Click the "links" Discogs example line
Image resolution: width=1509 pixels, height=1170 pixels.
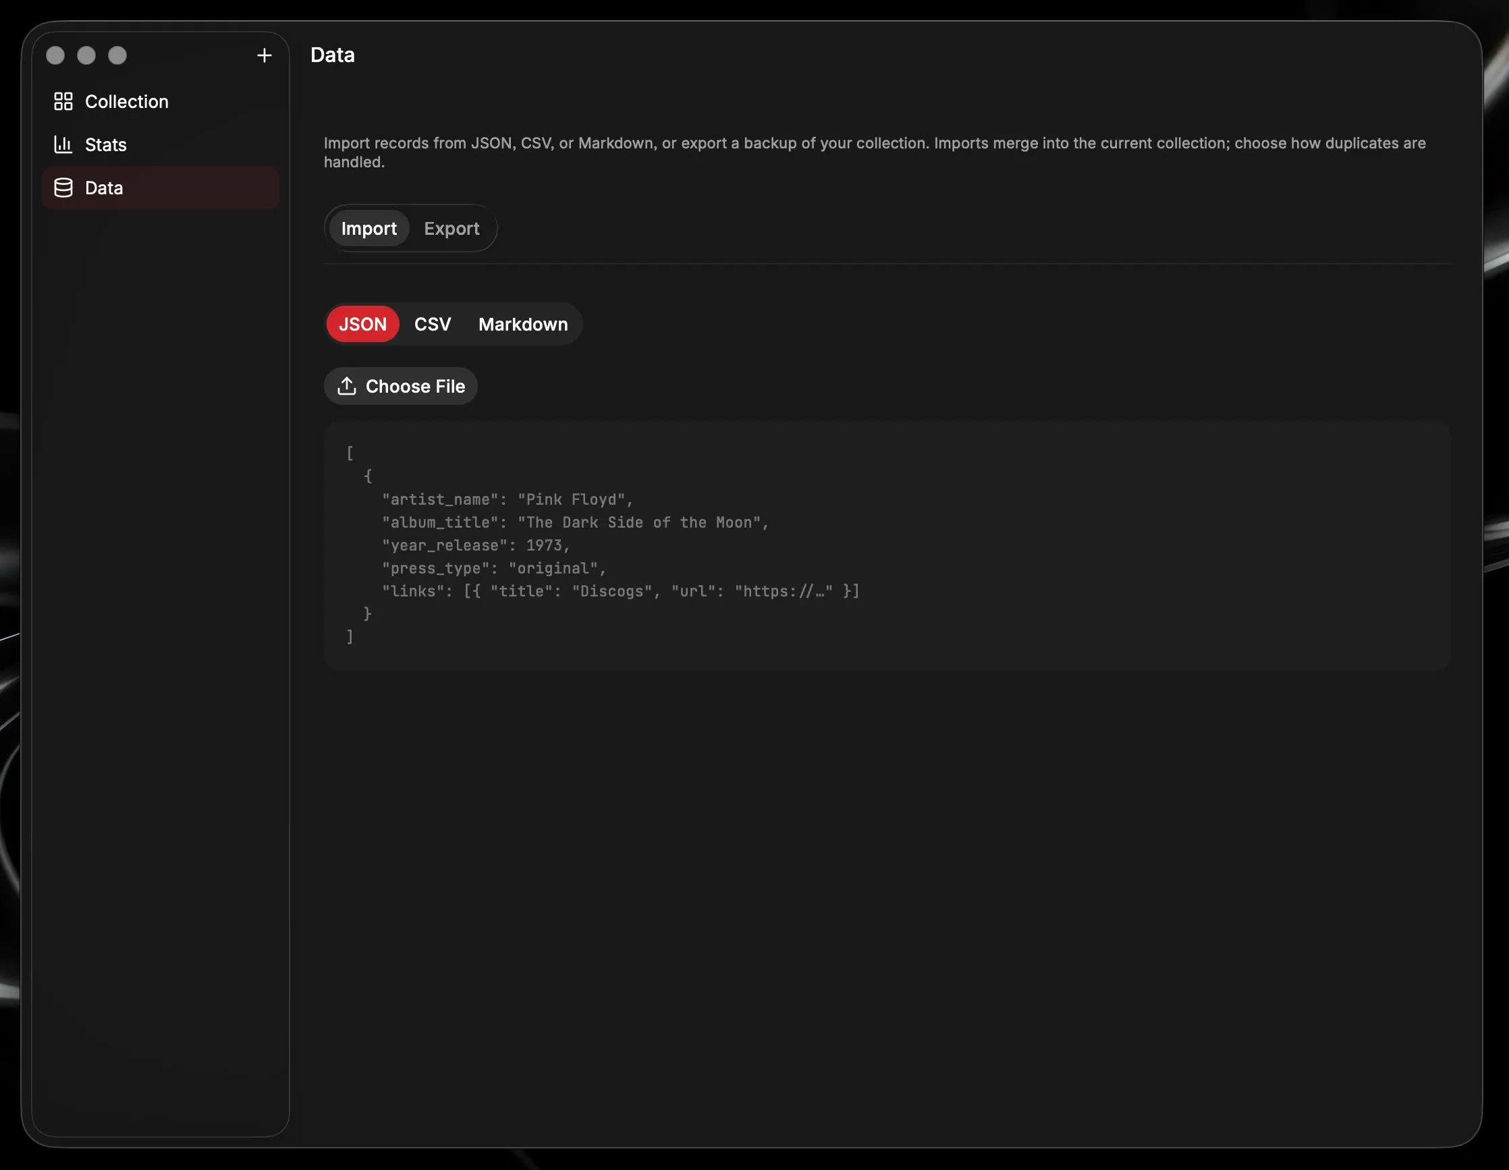pos(621,591)
